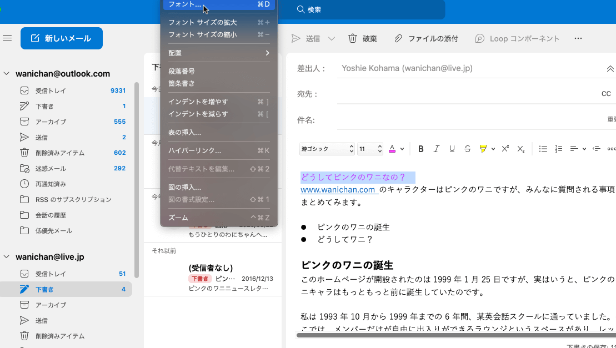Screen dimensions: 616x348
Task: Choose インデントを増やす menu item
Action: click(219, 102)
